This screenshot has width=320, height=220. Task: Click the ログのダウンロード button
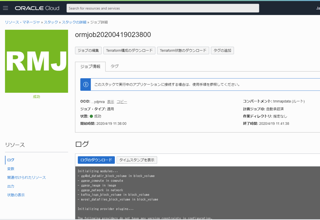tap(96, 160)
